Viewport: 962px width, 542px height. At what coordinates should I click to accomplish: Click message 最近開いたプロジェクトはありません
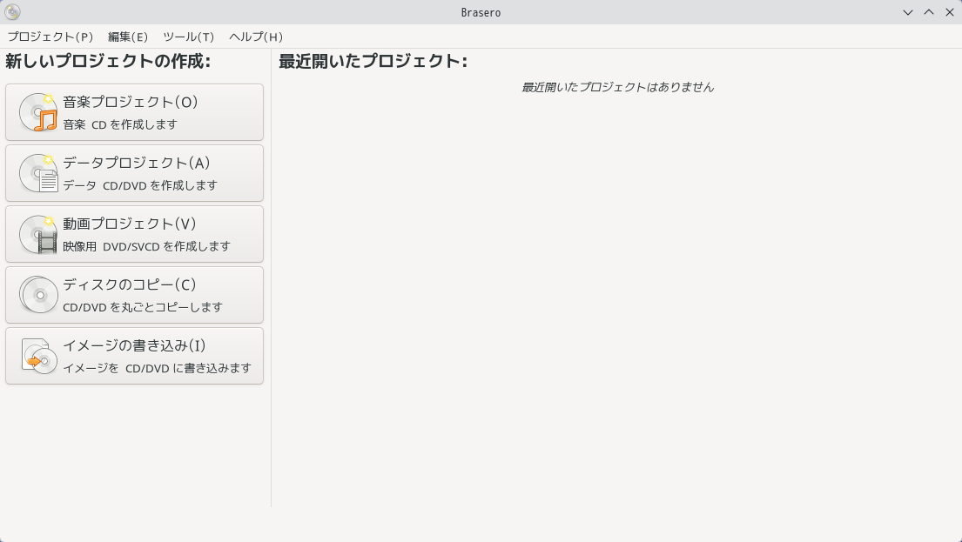coord(618,88)
